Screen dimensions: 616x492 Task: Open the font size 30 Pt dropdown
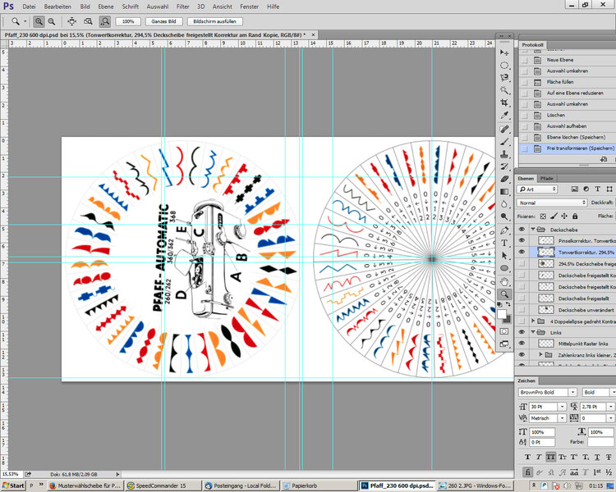563,407
